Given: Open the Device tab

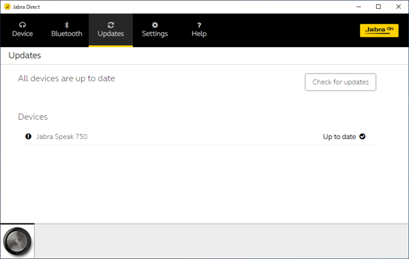Looking at the screenshot, I should tap(22, 30).
